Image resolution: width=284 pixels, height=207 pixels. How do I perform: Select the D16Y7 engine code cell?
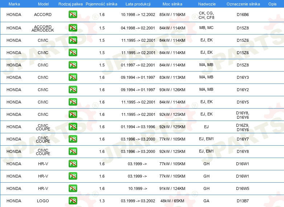(x=243, y=139)
